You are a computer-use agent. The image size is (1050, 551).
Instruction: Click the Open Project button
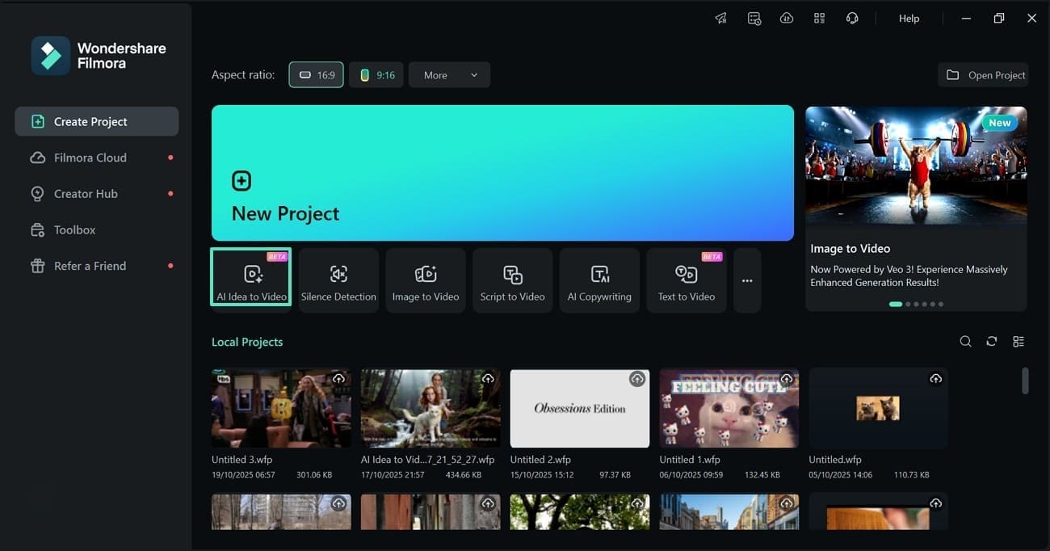(x=983, y=74)
